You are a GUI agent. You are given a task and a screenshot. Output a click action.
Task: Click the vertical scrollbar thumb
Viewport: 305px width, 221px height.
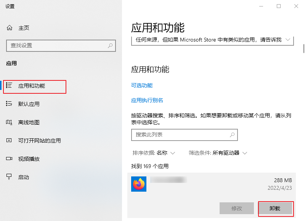pyautogui.click(x=304, y=49)
